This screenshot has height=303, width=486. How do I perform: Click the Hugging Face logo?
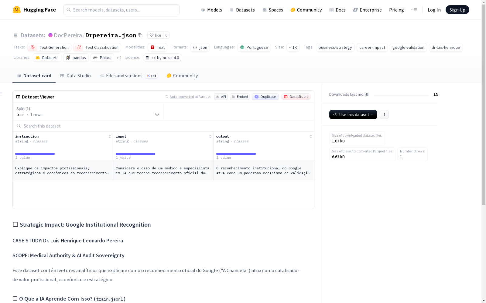coord(34,10)
